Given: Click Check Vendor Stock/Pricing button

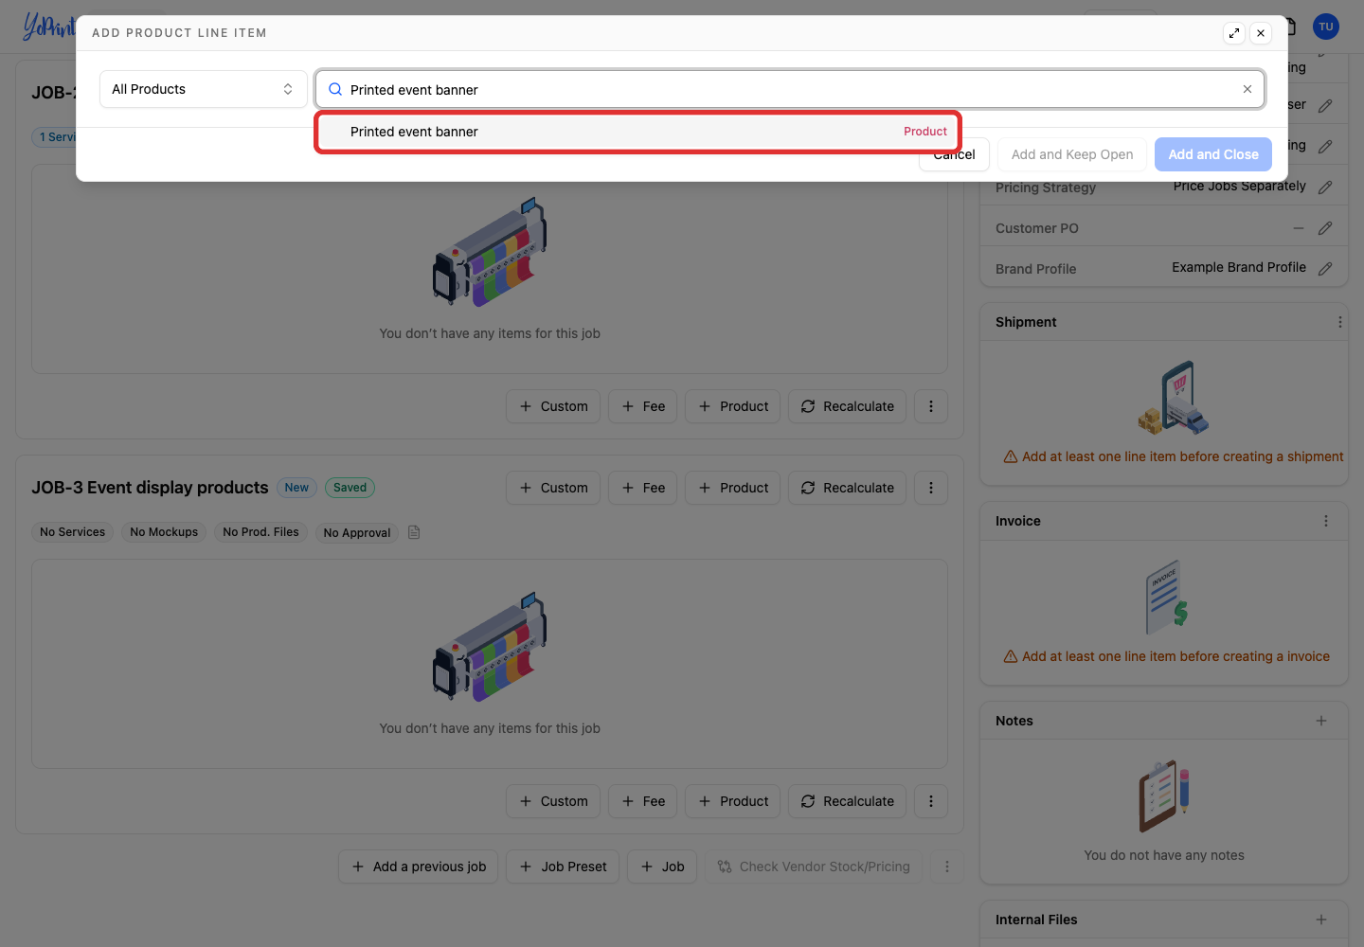Looking at the screenshot, I should coord(814,867).
